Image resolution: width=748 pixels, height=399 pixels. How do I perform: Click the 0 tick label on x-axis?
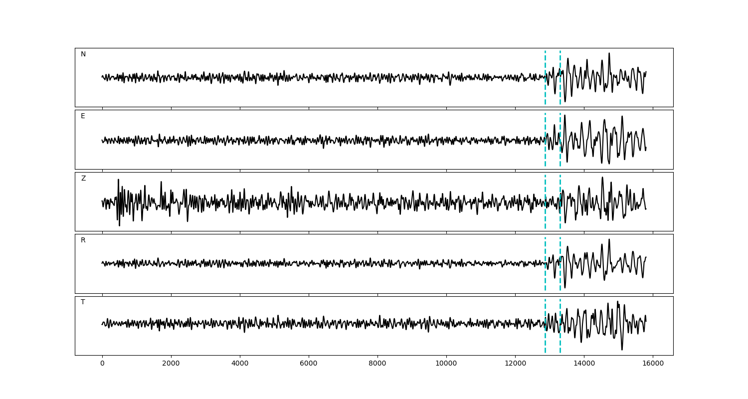(102, 364)
